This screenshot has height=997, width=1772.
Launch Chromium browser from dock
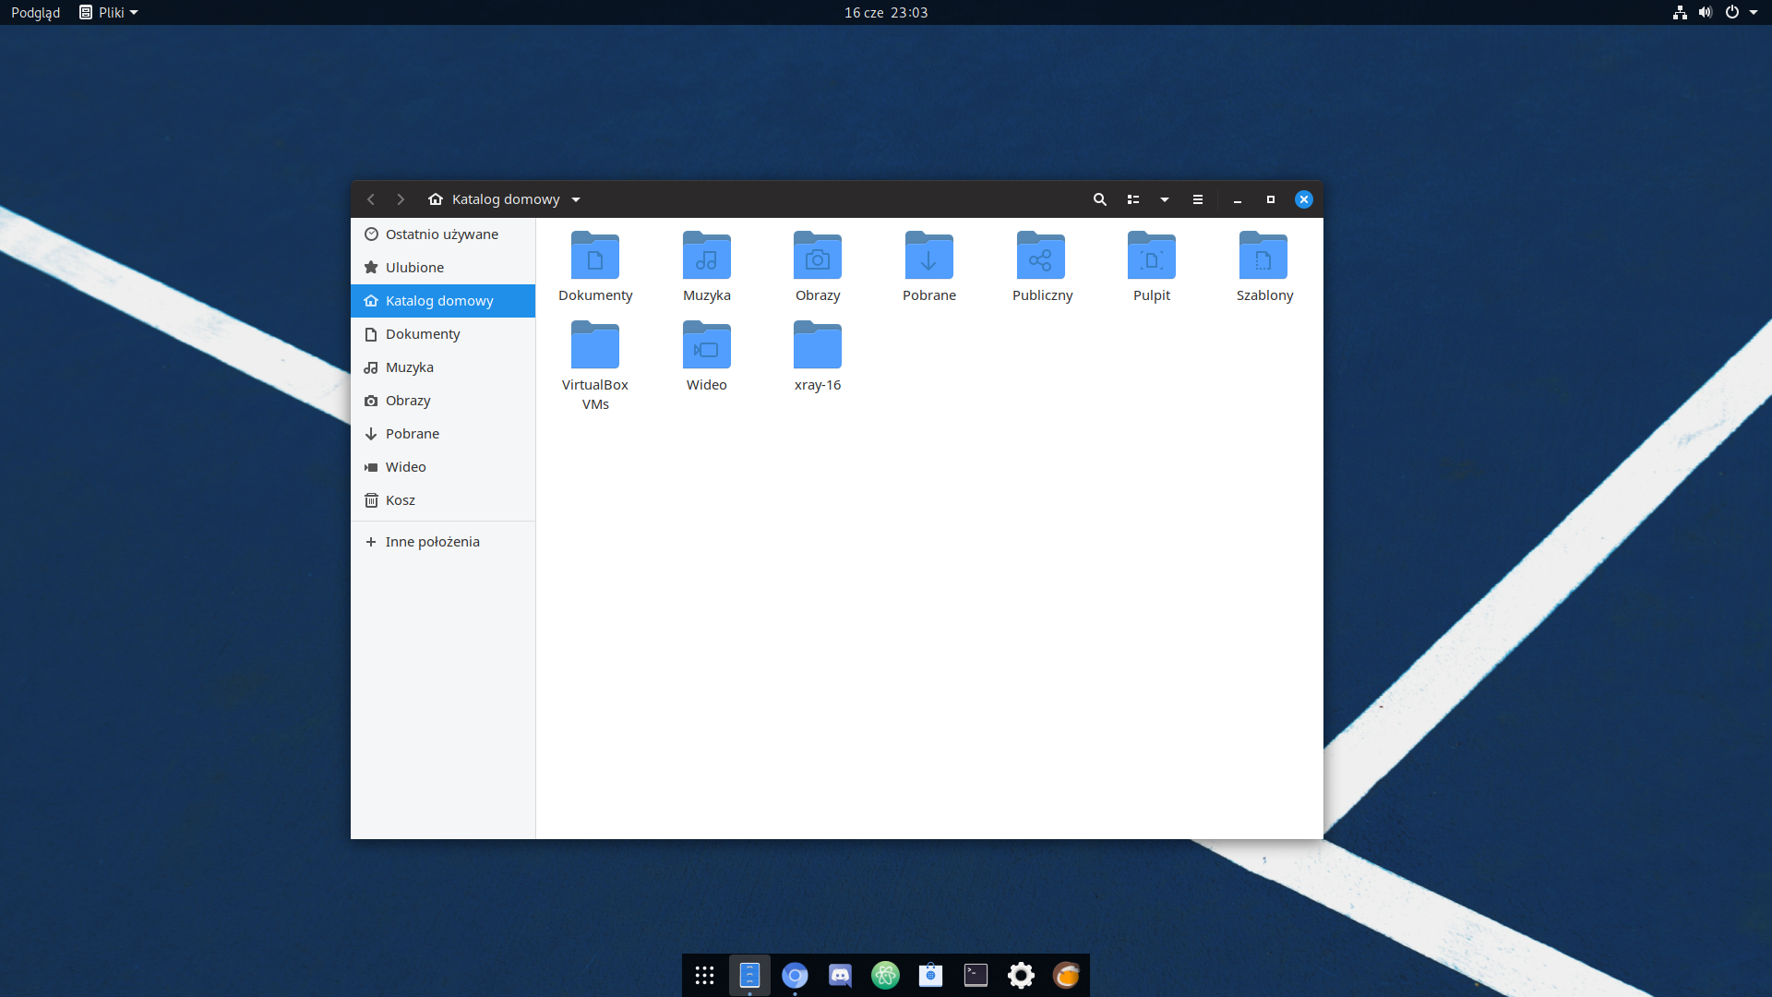pos(795,975)
